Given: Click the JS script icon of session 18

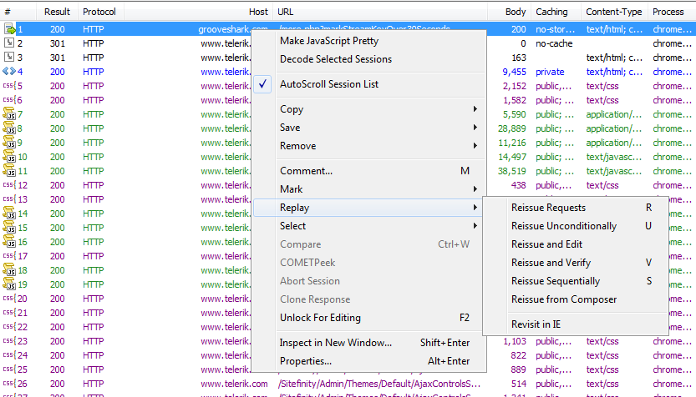Looking at the screenshot, I should click(x=9, y=270).
